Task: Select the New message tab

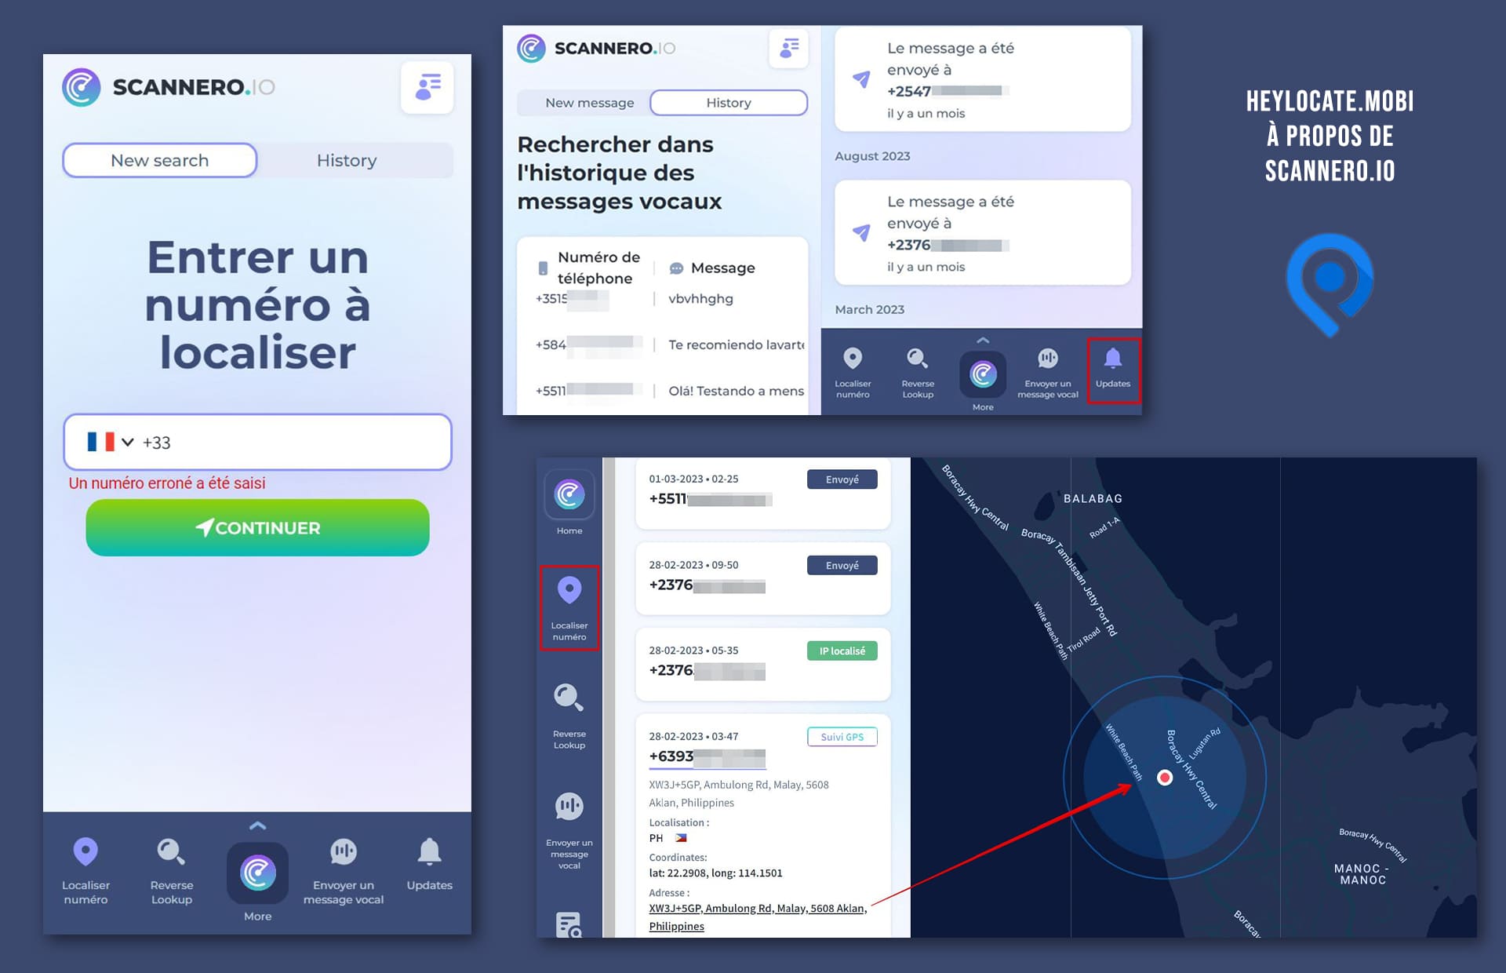Action: tap(589, 103)
